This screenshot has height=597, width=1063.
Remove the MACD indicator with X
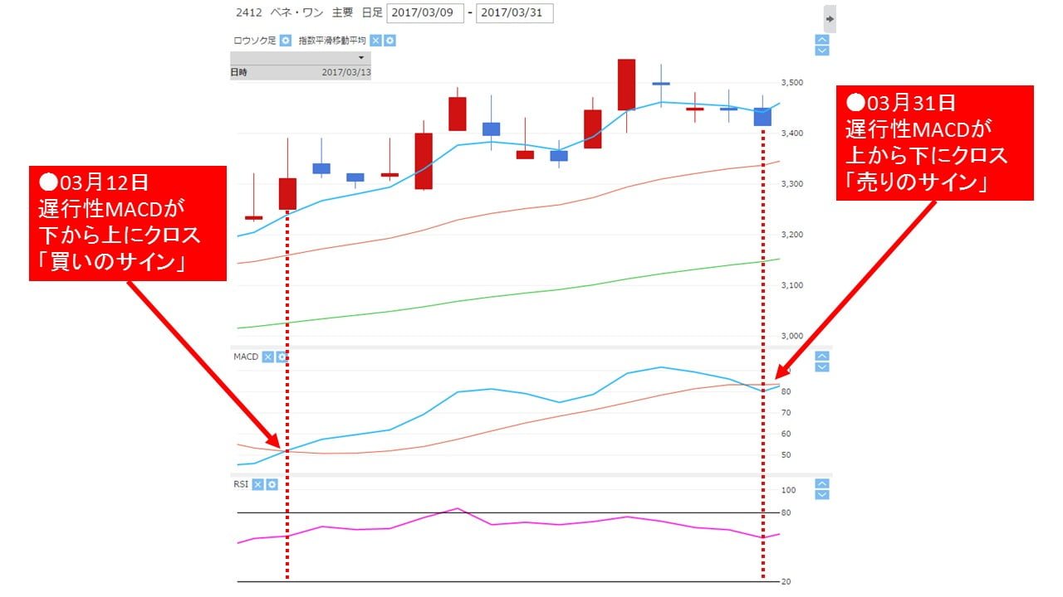[267, 357]
